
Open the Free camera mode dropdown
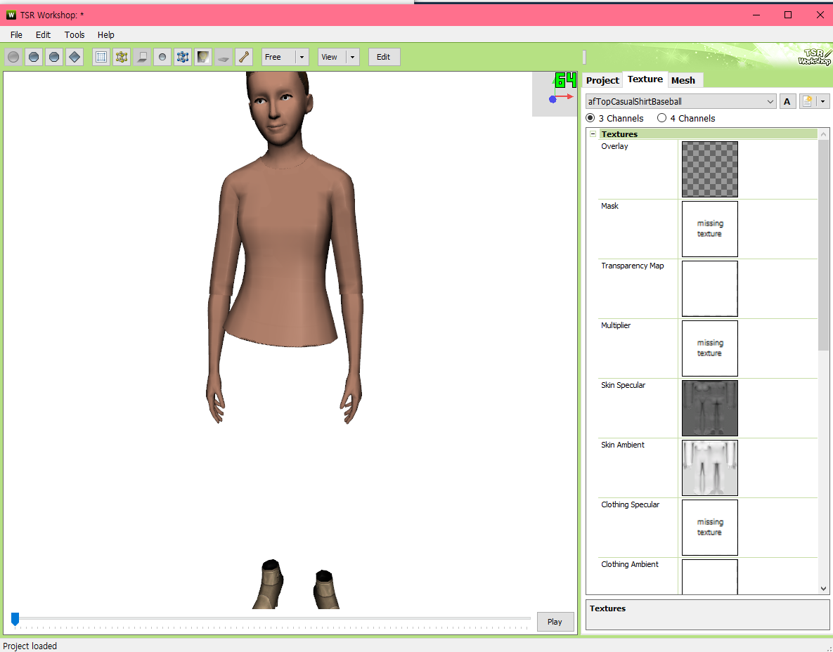coord(302,57)
